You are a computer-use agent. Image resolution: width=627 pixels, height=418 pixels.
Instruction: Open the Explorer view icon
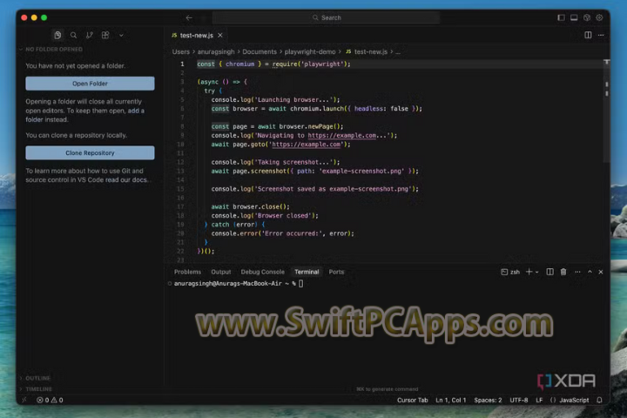click(57, 35)
